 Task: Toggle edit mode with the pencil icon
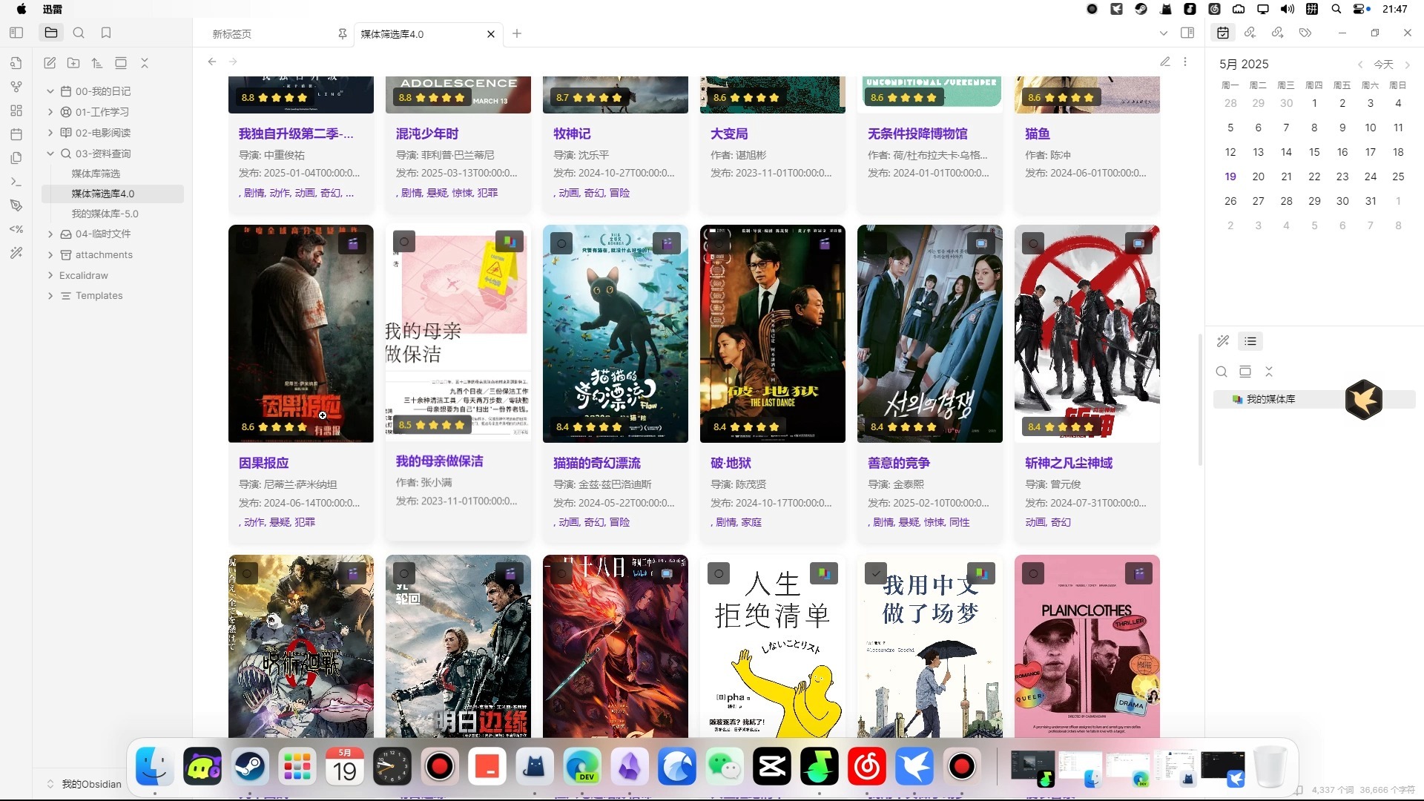(1165, 62)
